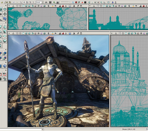Collapse the selection visibility toolbox section

(6, 70)
